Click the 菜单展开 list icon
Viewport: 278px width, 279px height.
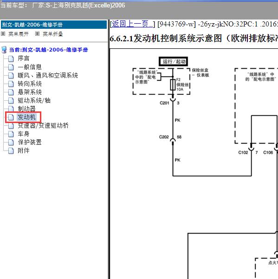tap(3, 33)
